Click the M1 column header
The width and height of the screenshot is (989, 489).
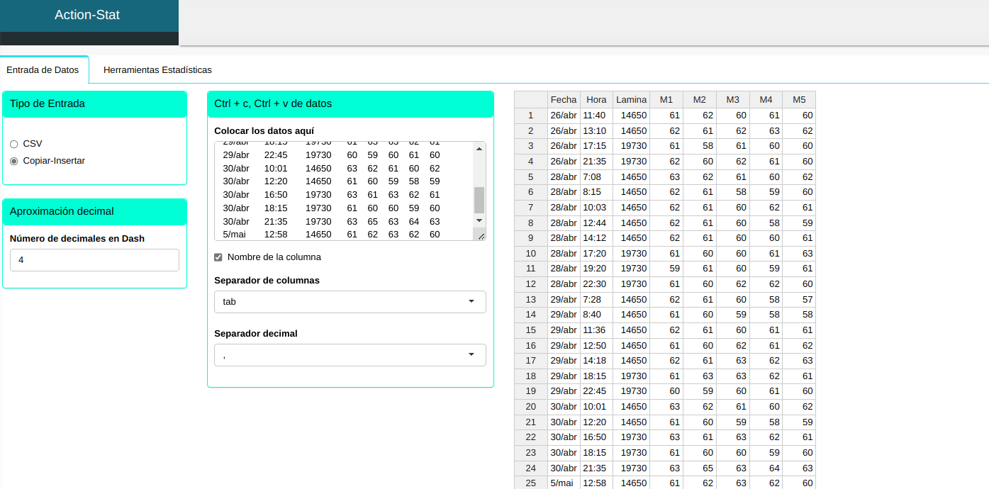pyautogui.click(x=666, y=100)
